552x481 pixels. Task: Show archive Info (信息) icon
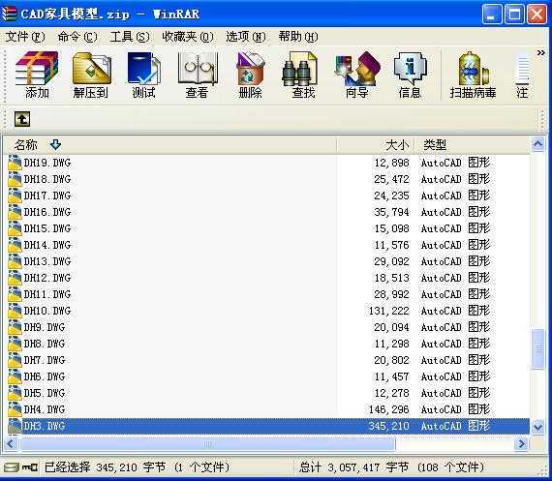coord(410,75)
